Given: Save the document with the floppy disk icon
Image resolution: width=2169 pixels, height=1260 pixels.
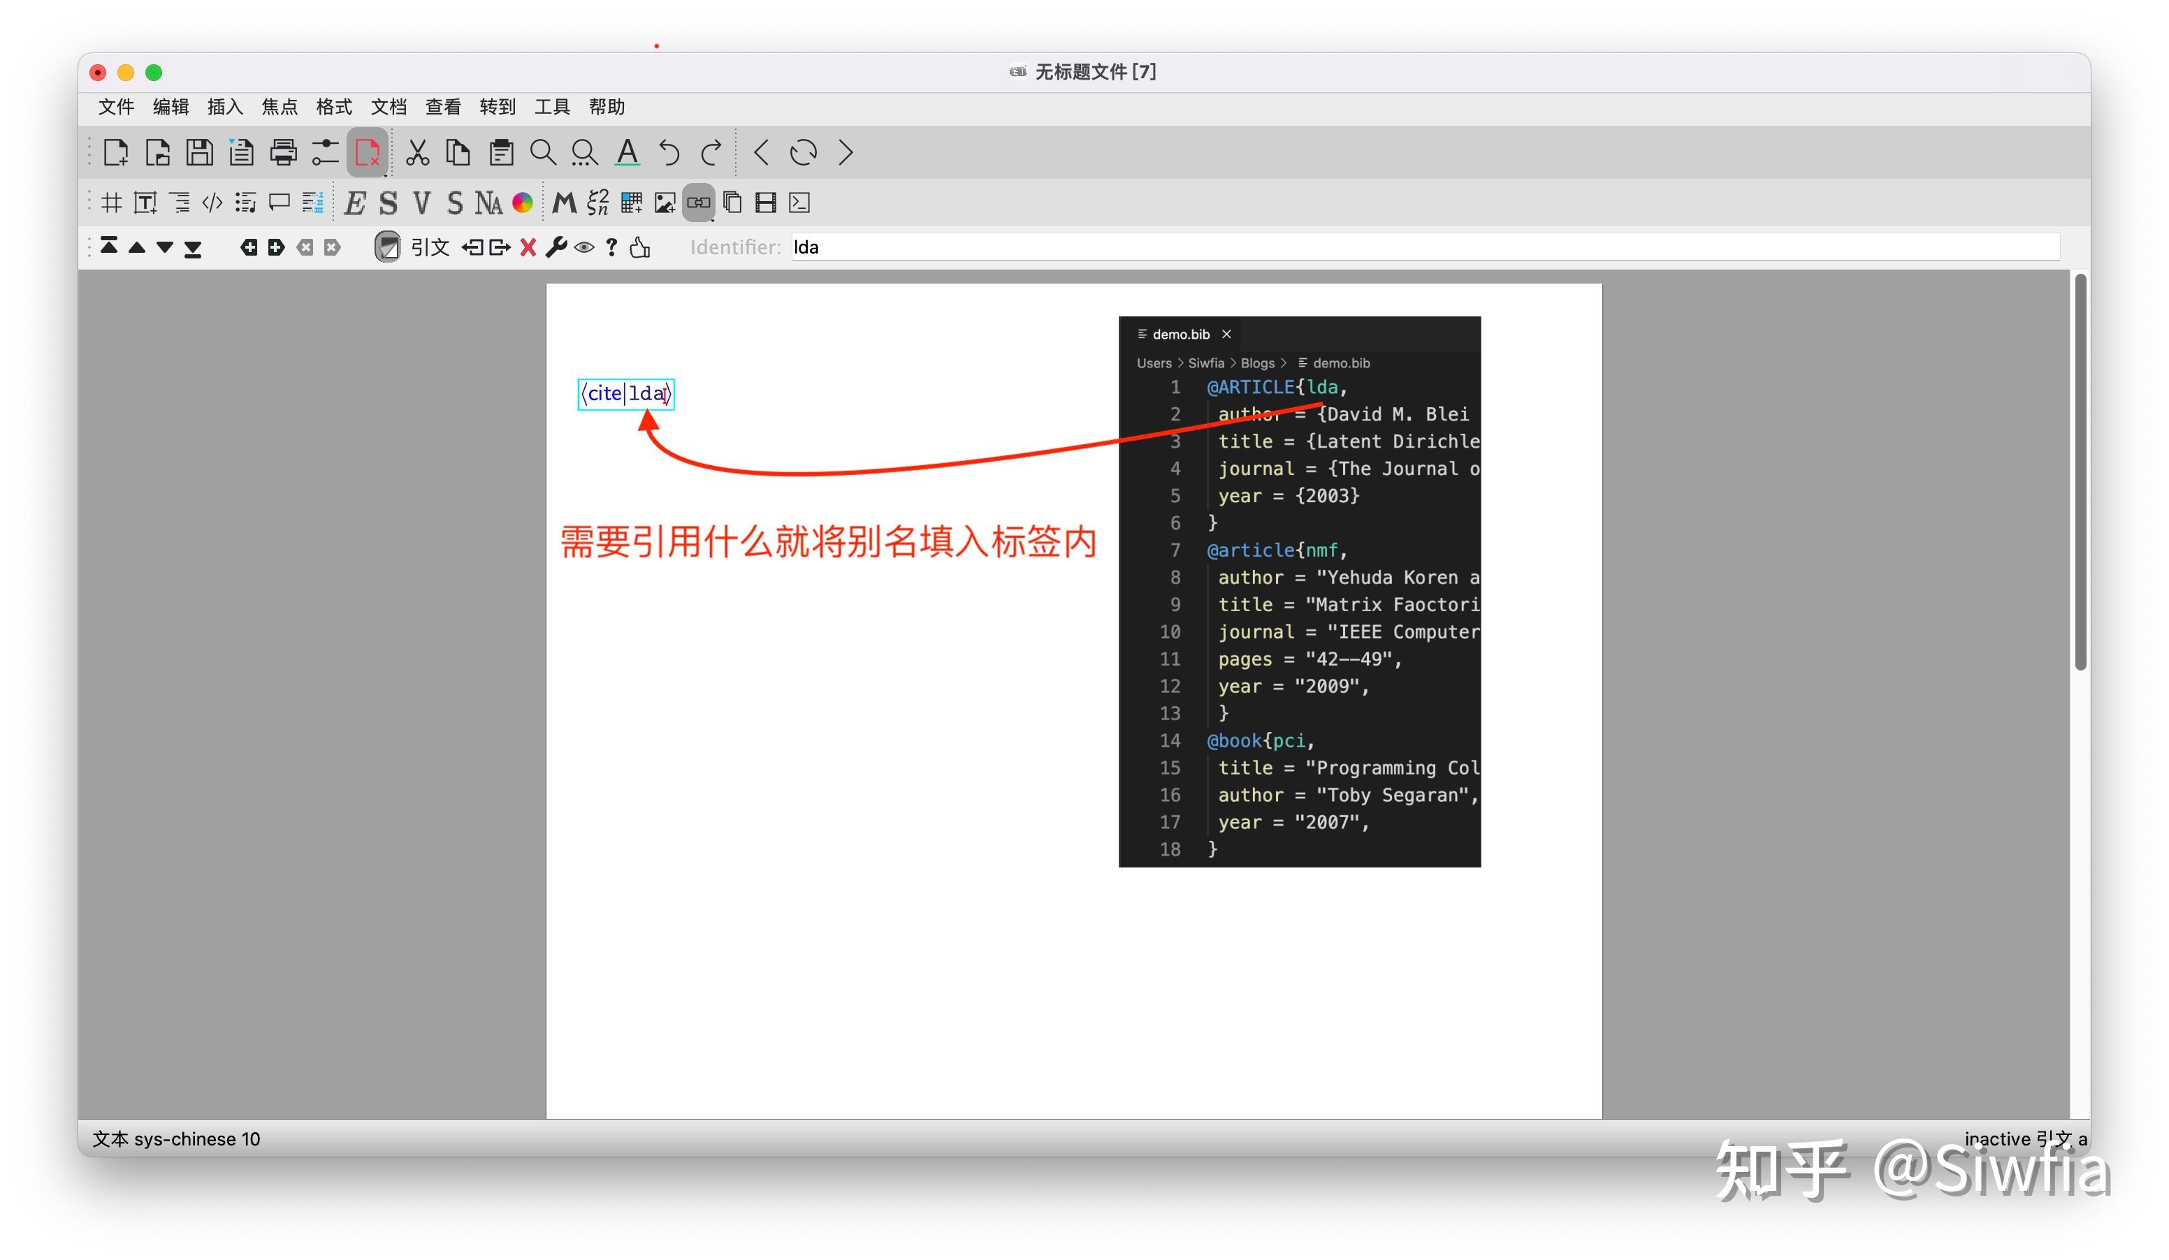Looking at the screenshot, I should [200, 152].
